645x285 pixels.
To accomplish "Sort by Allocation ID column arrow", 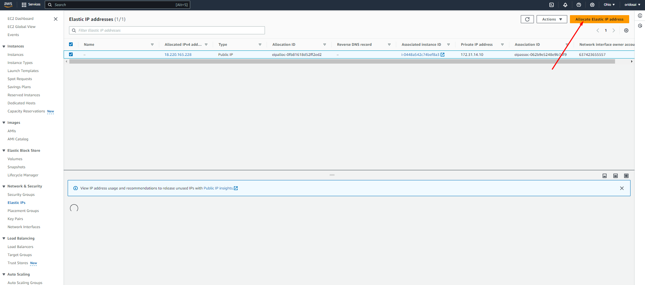I will coord(325,44).
